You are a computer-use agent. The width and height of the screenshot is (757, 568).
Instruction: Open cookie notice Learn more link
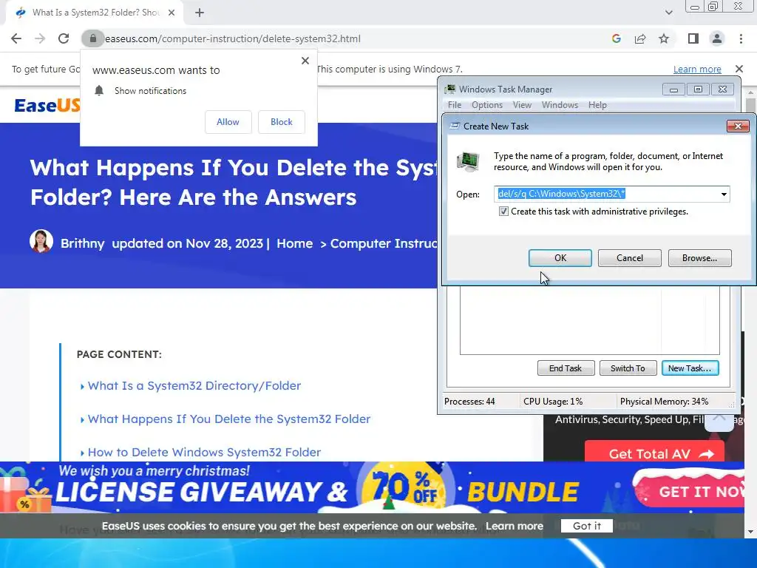pos(515,526)
